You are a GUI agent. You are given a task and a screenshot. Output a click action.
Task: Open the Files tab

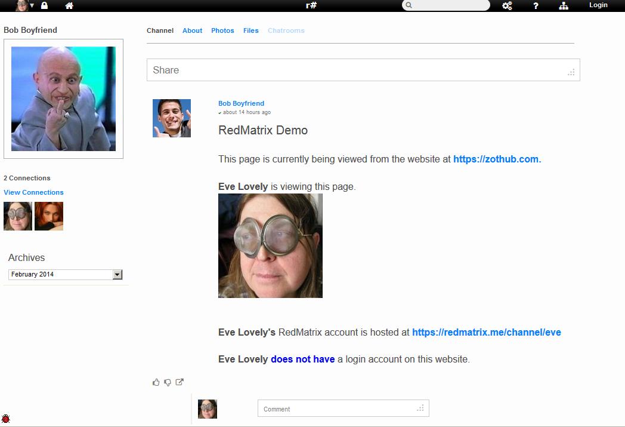(x=250, y=30)
